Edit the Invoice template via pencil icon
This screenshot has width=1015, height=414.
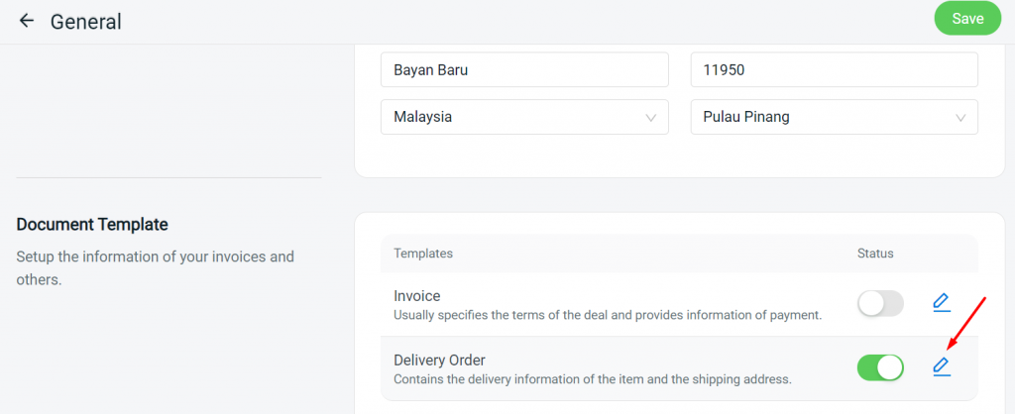942,303
